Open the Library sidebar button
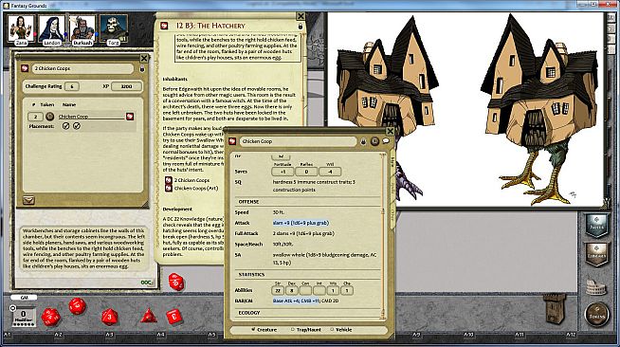This screenshot has height=347, width=620. [596, 254]
